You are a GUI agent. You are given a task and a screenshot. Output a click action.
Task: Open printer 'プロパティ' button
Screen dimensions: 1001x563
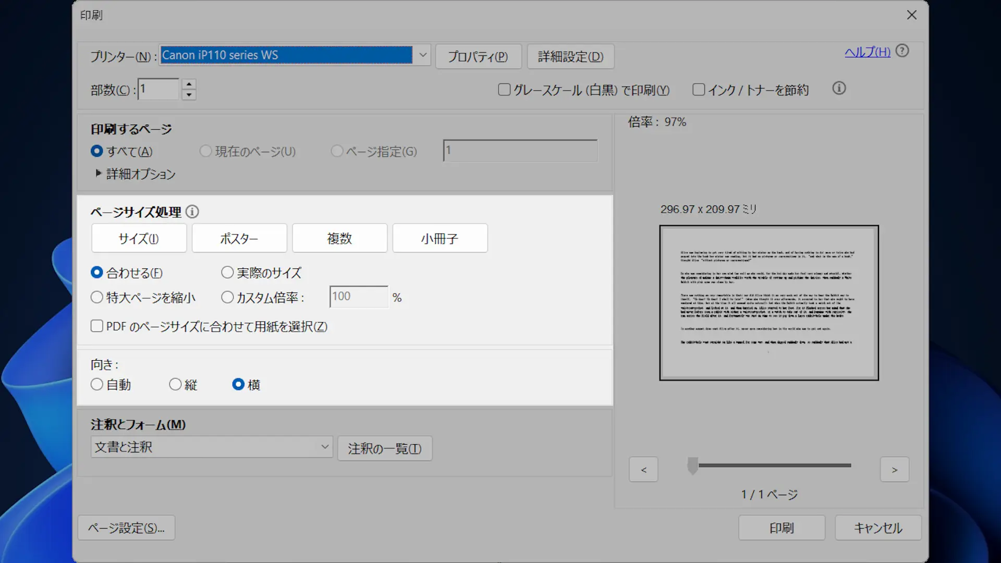(x=478, y=56)
